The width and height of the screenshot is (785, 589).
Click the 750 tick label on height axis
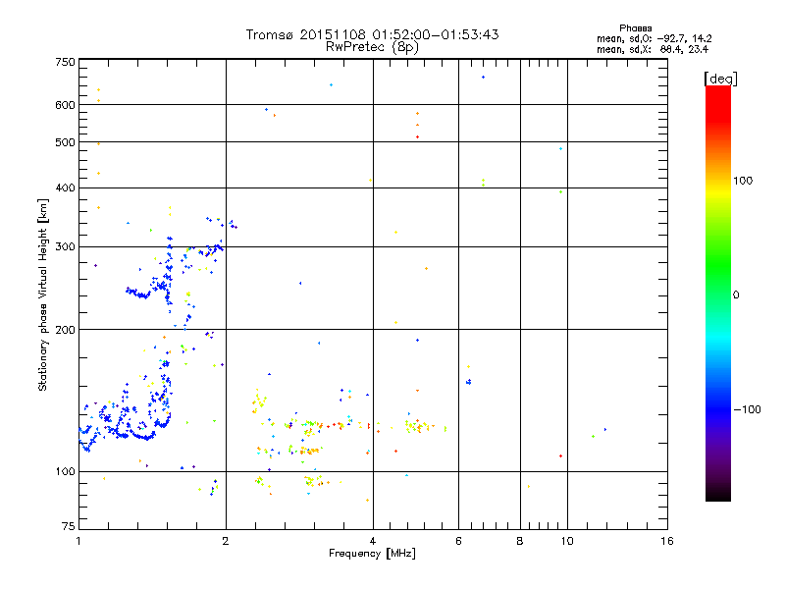click(65, 62)
